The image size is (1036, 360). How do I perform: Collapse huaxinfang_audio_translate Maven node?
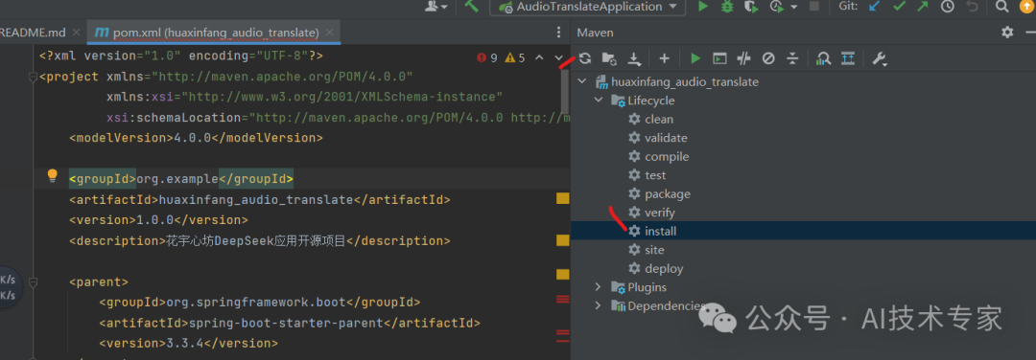[582, 81]
